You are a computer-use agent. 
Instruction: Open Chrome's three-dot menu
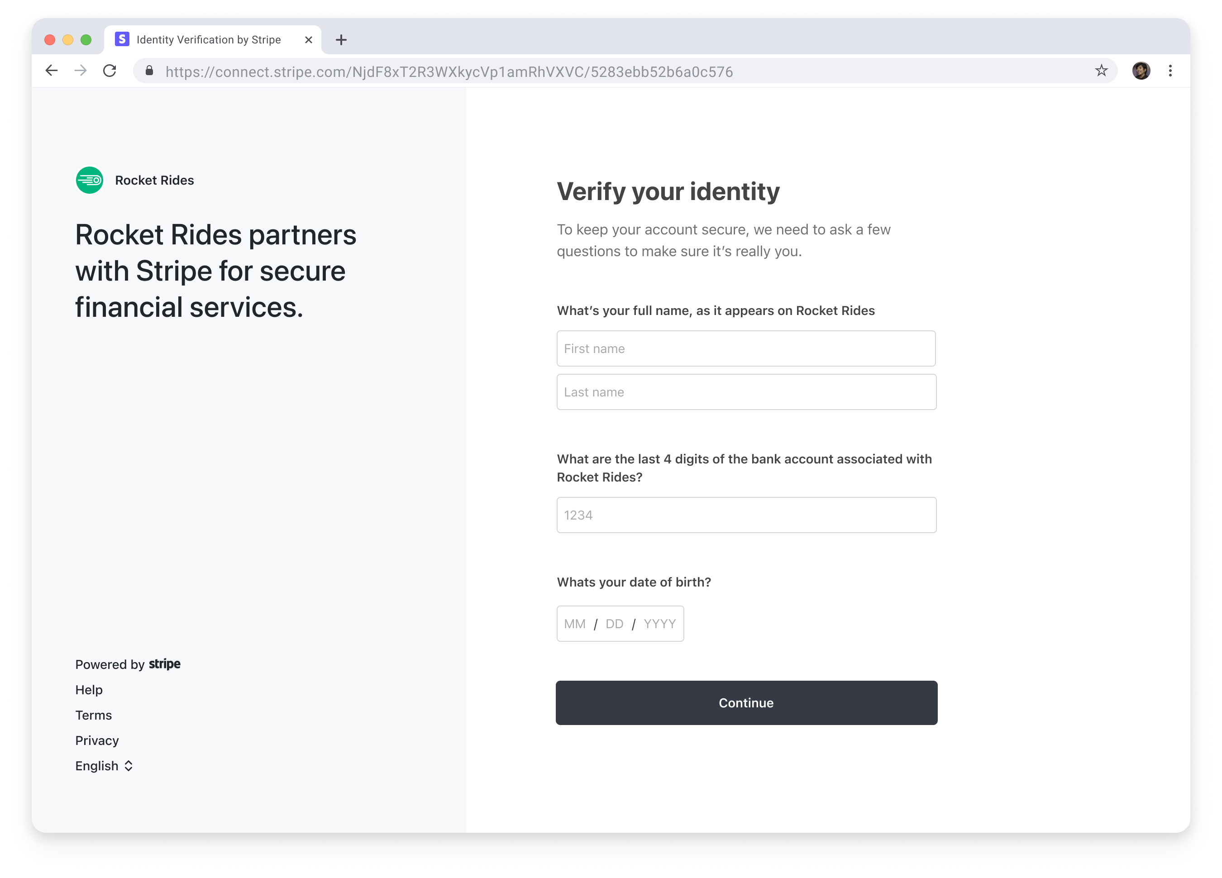(1170, 71)
